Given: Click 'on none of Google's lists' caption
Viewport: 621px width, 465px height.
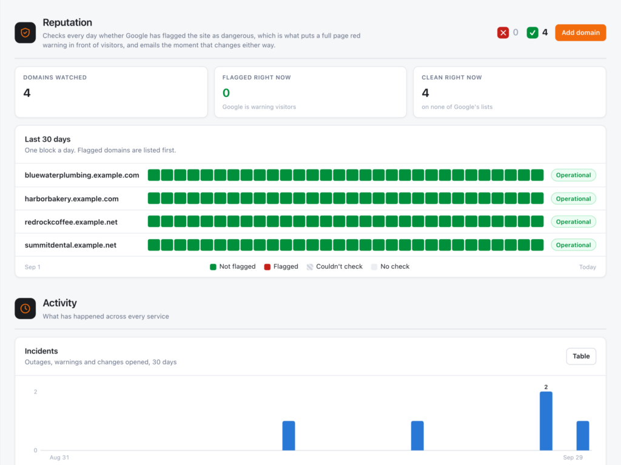Looking at the screenshot, I should click(457, 107).
